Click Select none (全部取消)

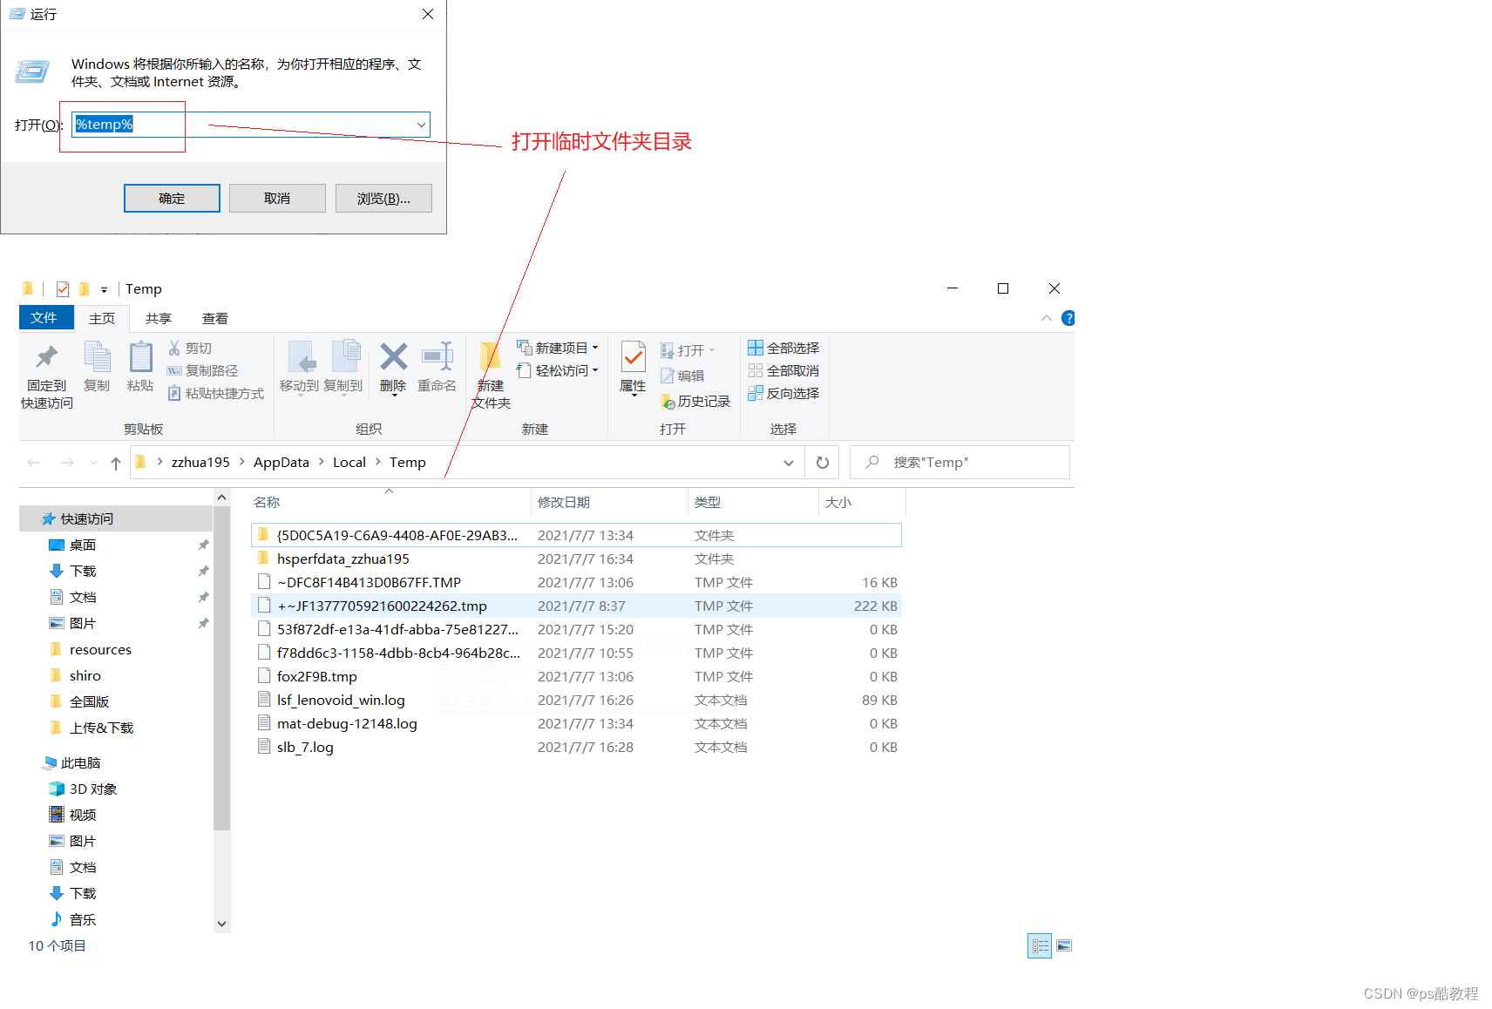point(783,370)
